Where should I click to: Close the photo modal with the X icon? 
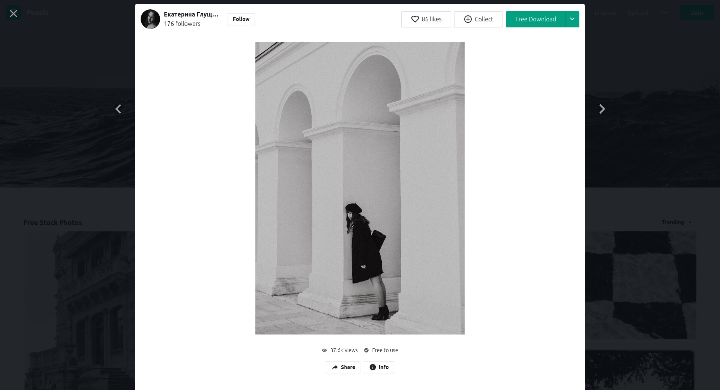click(13, 13)
